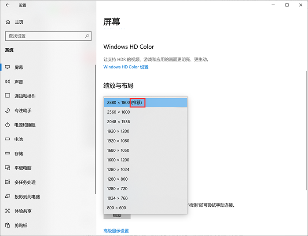
Task: Open the Tablet mode settings page
Action: pos(23,168)
